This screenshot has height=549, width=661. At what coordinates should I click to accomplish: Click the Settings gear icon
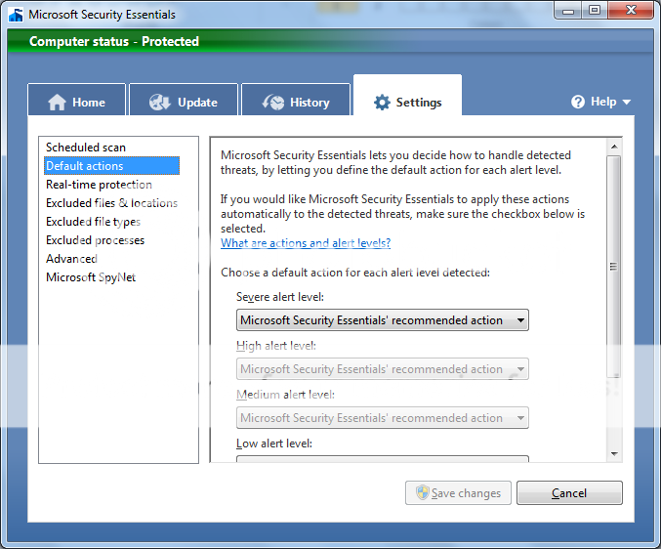(382, 103)
